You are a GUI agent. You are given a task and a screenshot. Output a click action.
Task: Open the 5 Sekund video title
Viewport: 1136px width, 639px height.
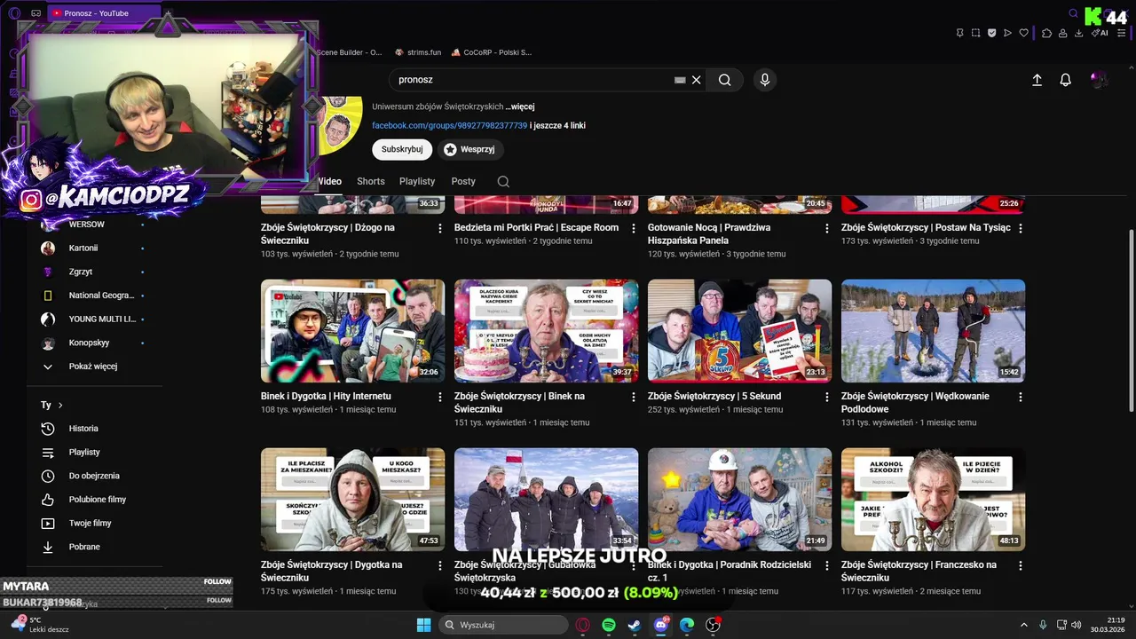coord(714,397)
